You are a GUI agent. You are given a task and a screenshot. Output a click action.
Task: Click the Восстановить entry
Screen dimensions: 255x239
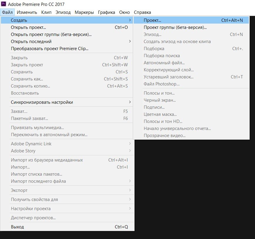[x=67, y=93]
